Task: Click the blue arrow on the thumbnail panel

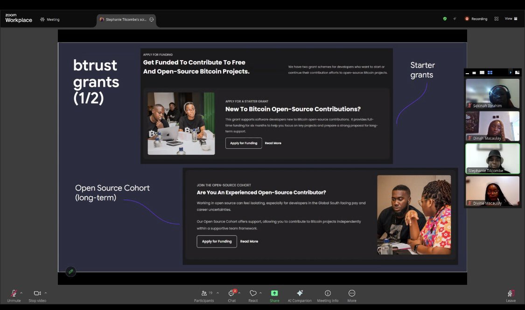Action: (510, 72)
